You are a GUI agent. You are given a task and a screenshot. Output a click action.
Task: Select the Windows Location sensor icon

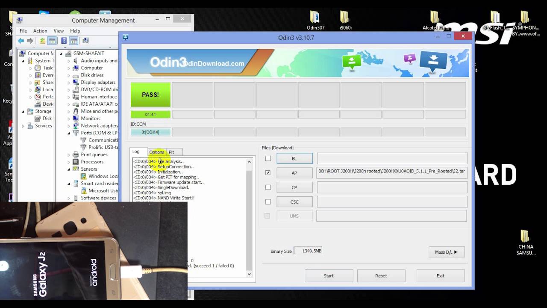[83, 176]
